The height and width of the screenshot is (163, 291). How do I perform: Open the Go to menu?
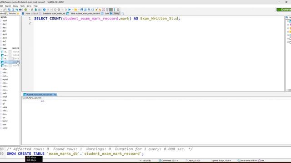[x=29, y=6]
